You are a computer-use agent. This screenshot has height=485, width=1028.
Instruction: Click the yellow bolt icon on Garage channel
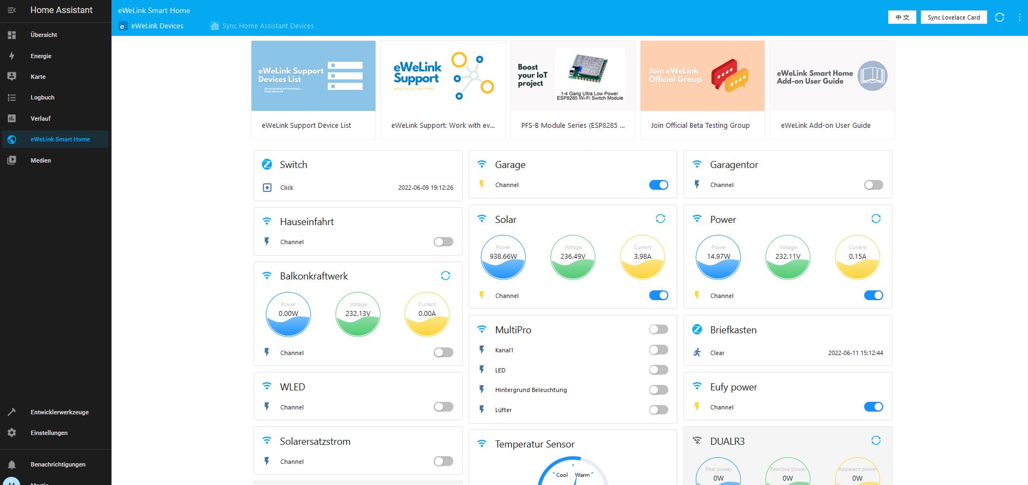pos(482,184)
